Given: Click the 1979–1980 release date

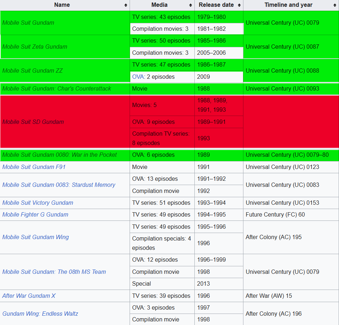Looking at the screenshot, I should (x=219, y=17).
